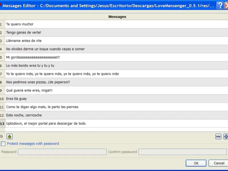The height and width of the screenshot is (171, 228).
Task: Click the Messages Editor title bar text
Action: 108,6
